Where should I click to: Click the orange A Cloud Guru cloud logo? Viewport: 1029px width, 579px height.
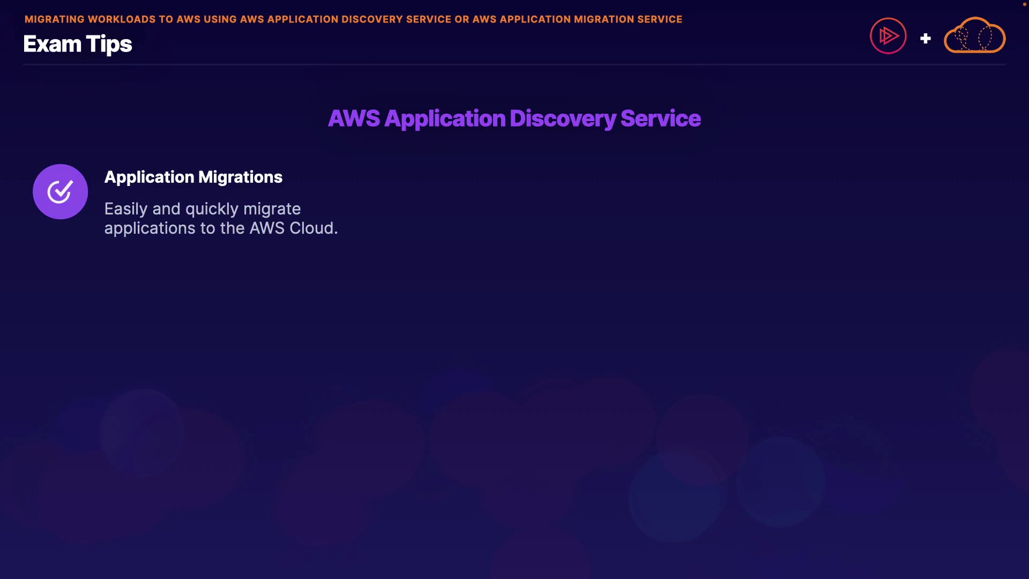(974, 36)
